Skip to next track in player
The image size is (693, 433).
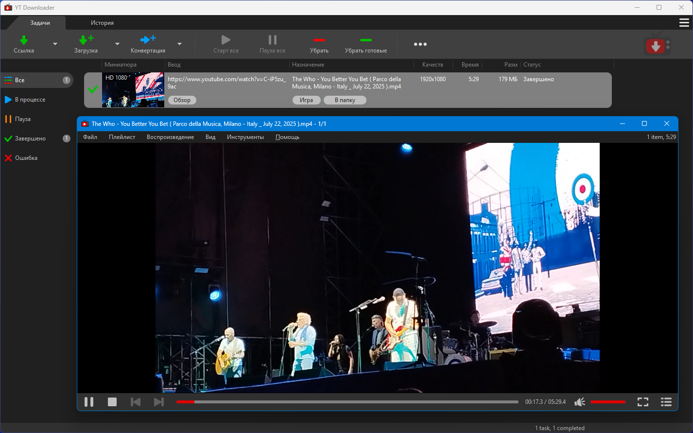click(x=159, y=402)
